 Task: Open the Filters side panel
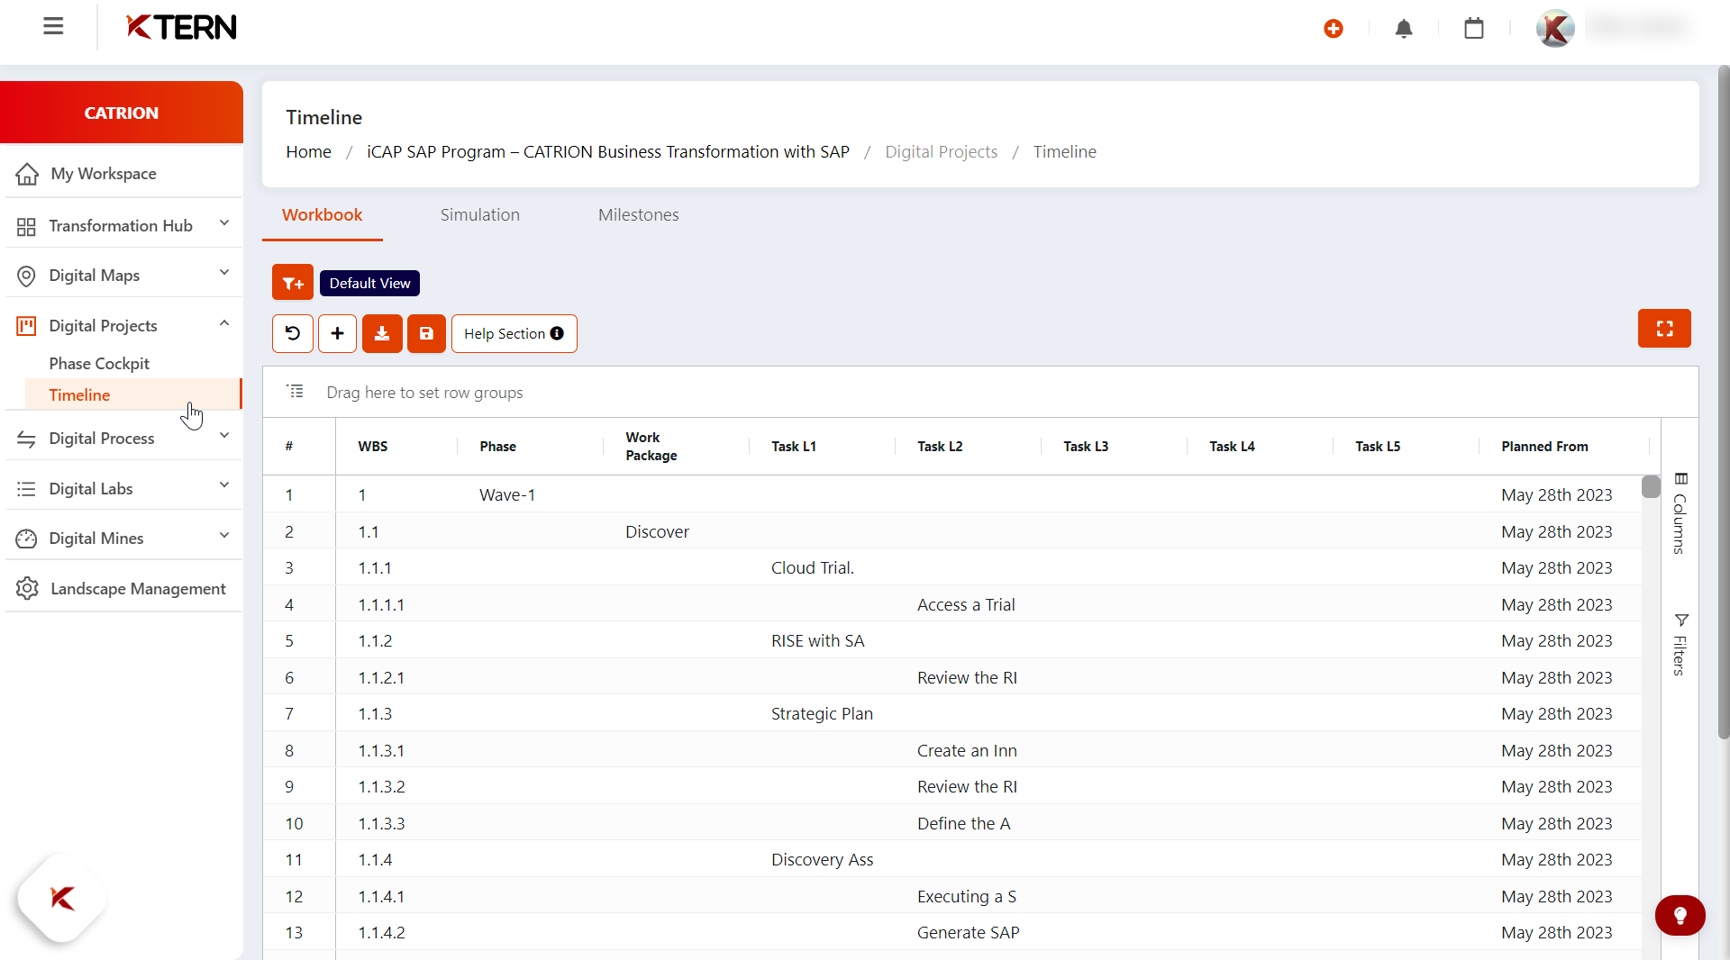(1680, 644)
